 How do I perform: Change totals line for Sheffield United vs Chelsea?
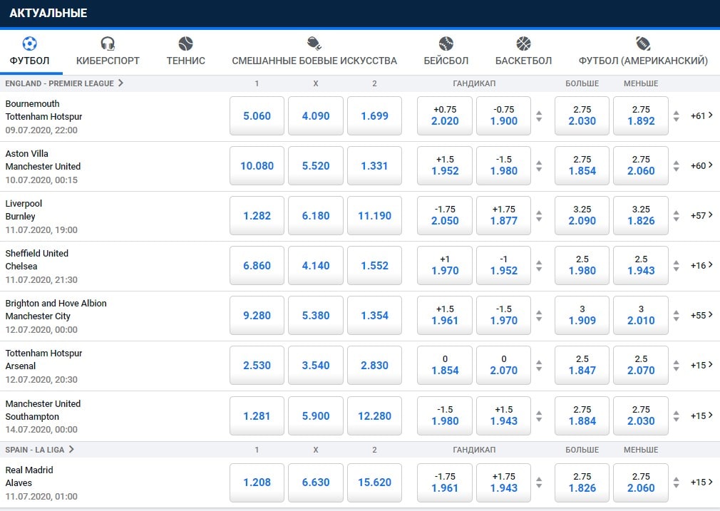(x=676, y=265)
